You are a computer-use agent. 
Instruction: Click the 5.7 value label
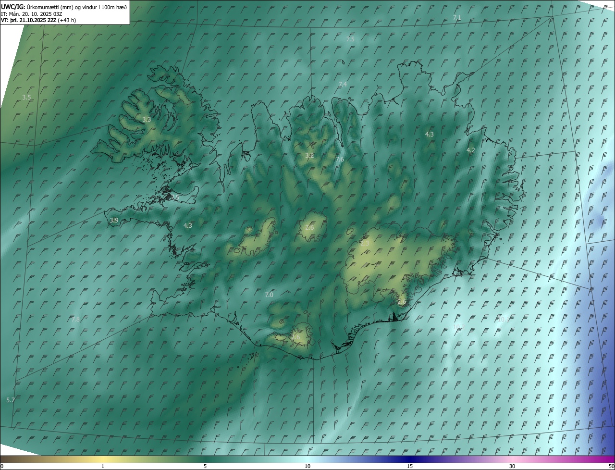point(11,400)
